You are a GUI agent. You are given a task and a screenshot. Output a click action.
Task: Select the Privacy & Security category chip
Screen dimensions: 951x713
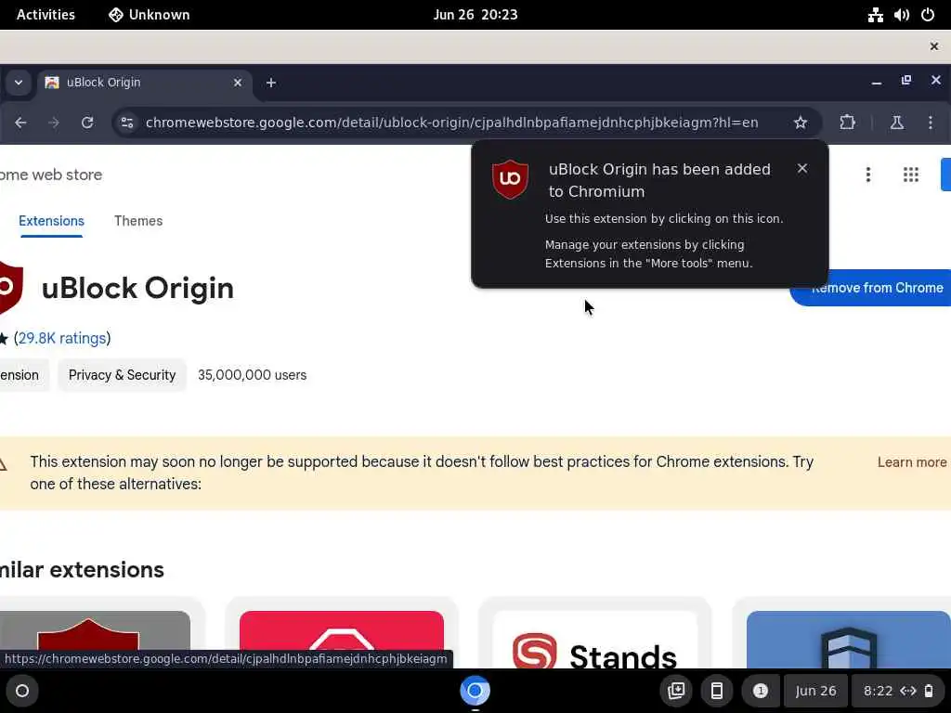(x=122, y=375)
